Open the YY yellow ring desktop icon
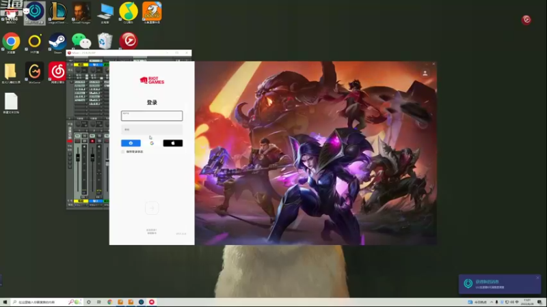 pyautogui.click(x=35, y=43)
